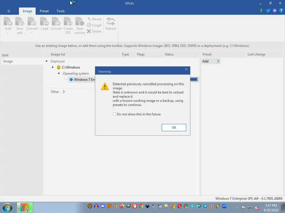
Task: Switch to the Tools ribbon tab
Action: [60, 11]
